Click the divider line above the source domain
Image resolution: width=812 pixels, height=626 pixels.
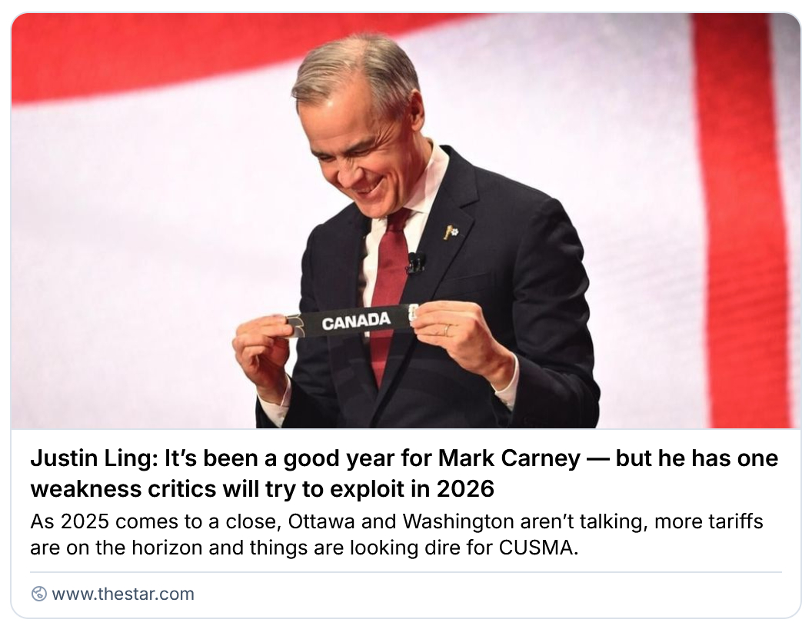click(x=405, y=572)
